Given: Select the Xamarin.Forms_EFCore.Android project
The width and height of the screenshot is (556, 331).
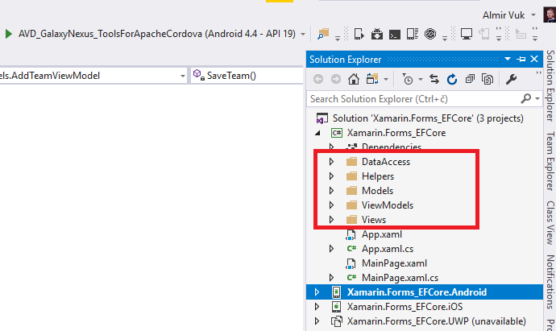Looking at the screenshot, I should (x=417, y=292).
